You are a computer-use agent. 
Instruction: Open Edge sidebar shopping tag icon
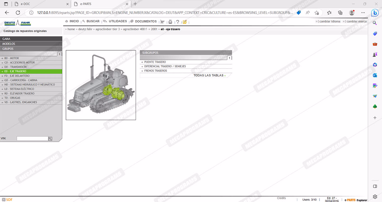(x=375, y=34)
